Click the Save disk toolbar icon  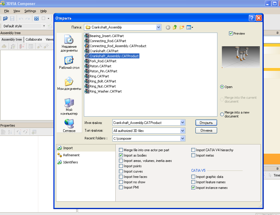pyautogui.click(x=12, y=18)
